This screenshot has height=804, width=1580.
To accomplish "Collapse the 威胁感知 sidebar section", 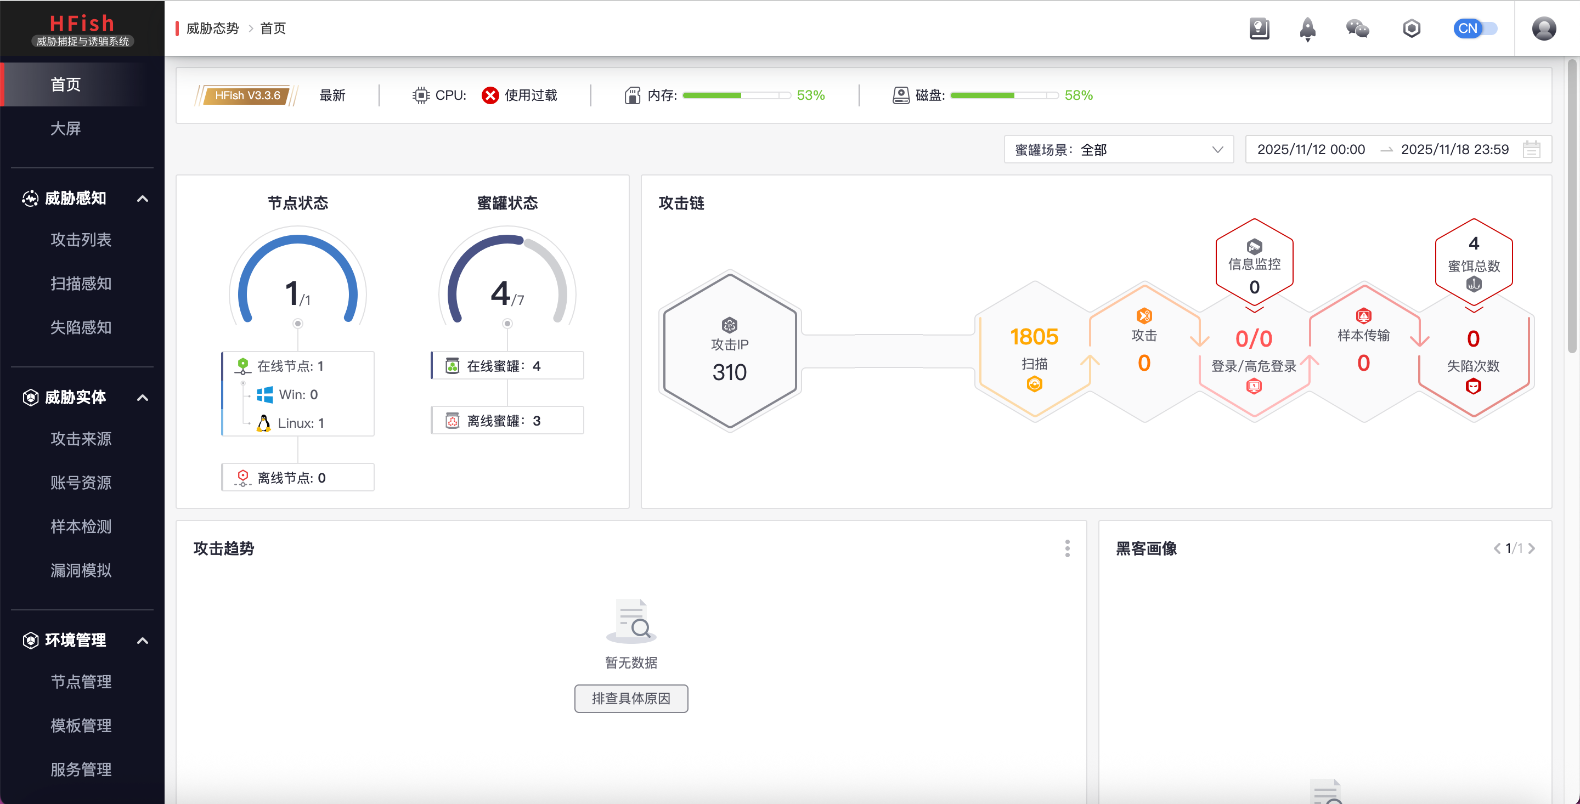I will point(142,199).
